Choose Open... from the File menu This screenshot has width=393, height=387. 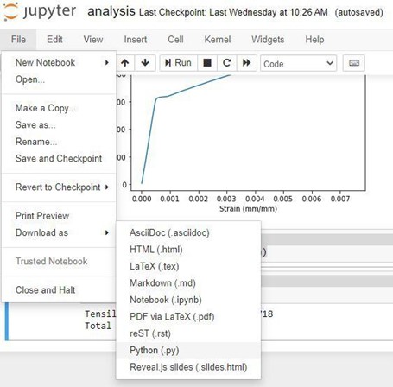click(59, 79)
